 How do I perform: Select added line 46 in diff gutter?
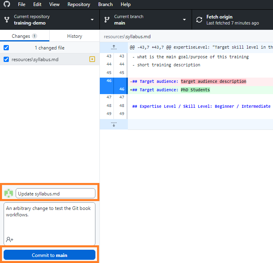tap(121, 90)
